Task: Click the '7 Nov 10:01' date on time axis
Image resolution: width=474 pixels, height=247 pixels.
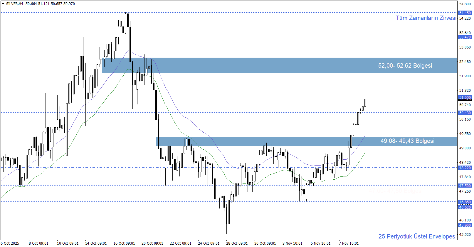Action: point(349,243)
